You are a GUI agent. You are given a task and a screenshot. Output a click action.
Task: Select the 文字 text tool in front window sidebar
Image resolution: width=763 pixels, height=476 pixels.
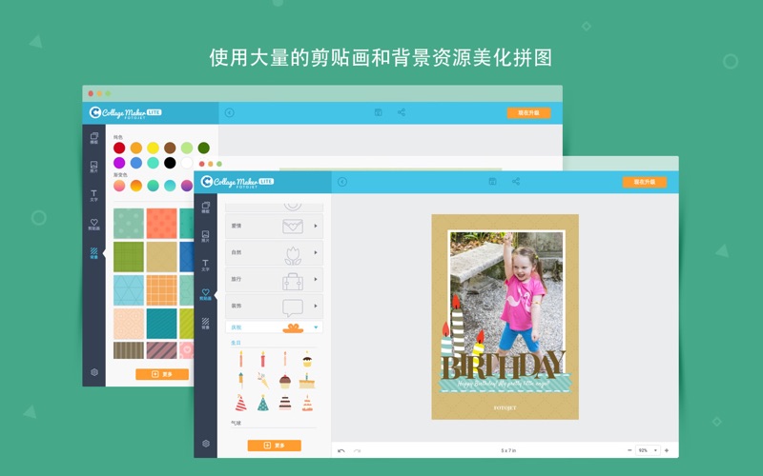[x=205, y=266]
